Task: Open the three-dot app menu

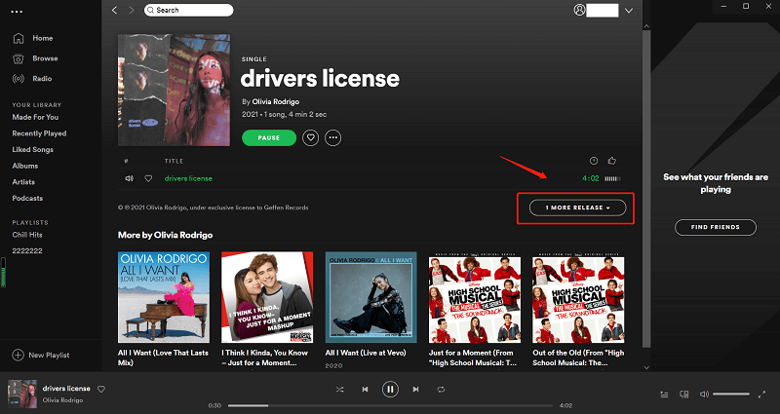Action: pyautogui.click(x=17, y=12)
